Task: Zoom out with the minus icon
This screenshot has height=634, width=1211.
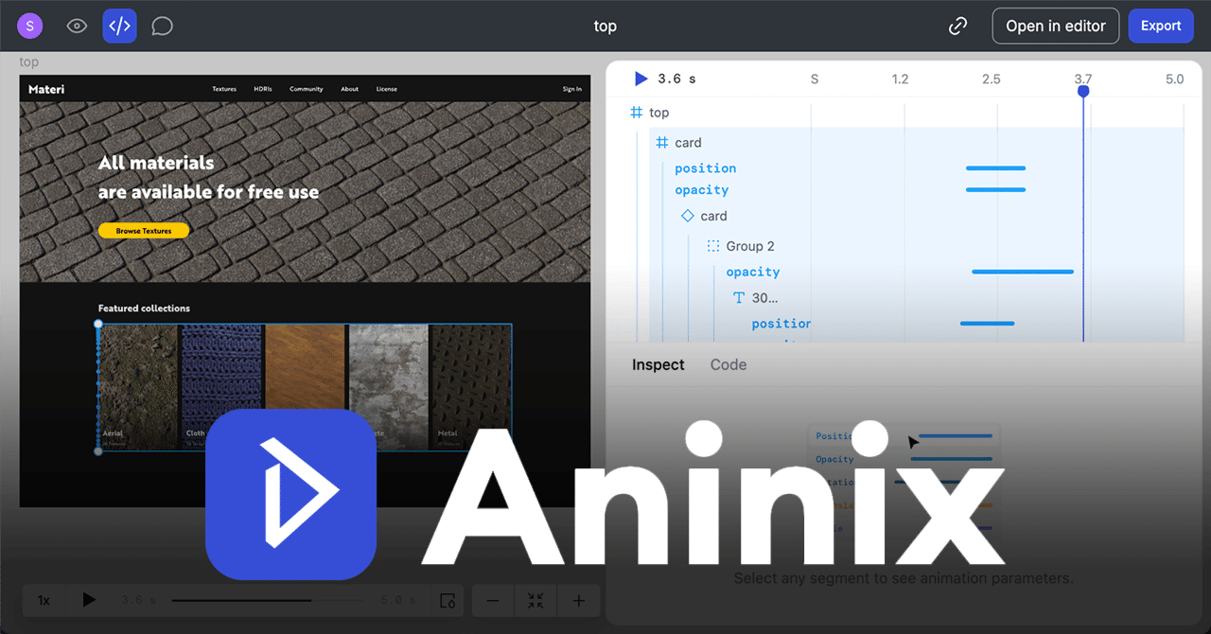Action: (x=493, y=600)
